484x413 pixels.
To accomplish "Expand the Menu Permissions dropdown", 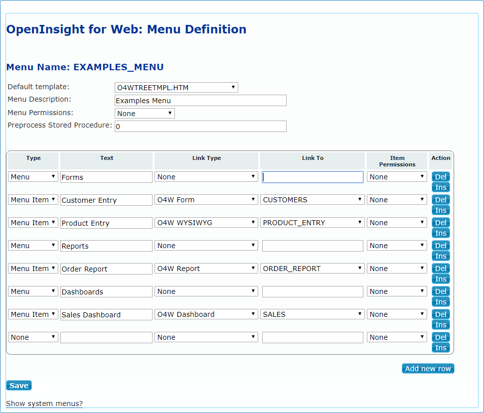I will (145, 114).
